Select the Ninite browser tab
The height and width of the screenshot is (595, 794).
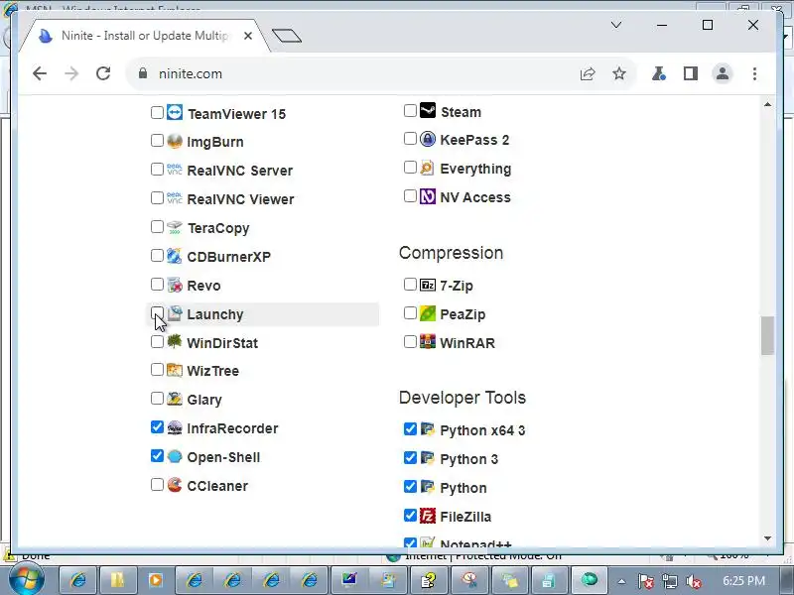tap(144, 36)
